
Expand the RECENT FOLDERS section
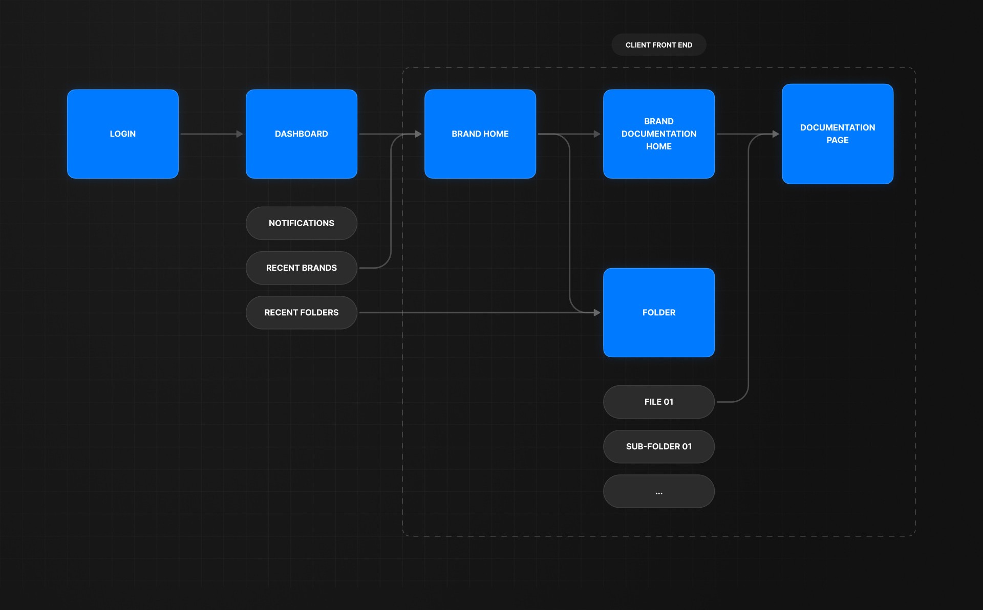(x=302, y=312)
